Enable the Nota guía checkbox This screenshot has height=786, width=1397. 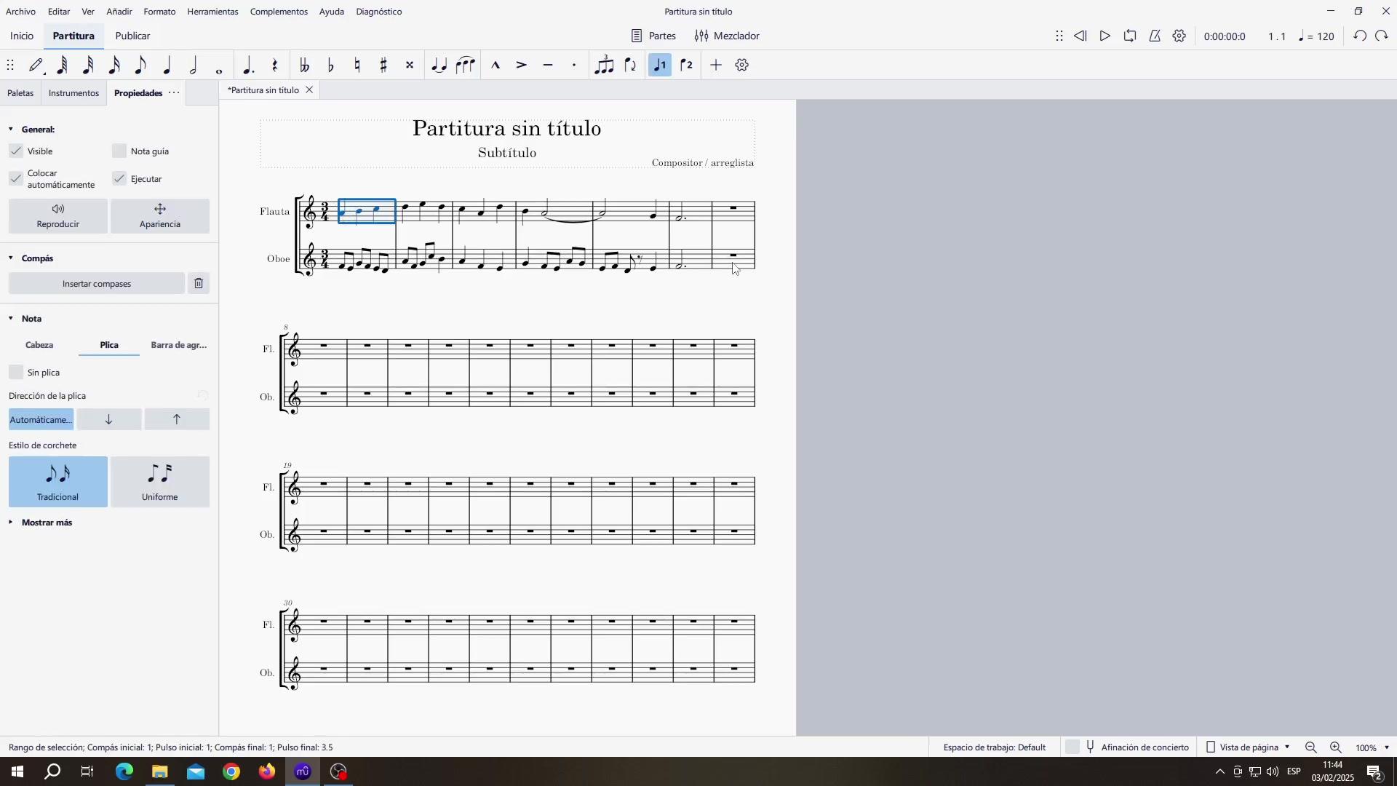[120, 151]
